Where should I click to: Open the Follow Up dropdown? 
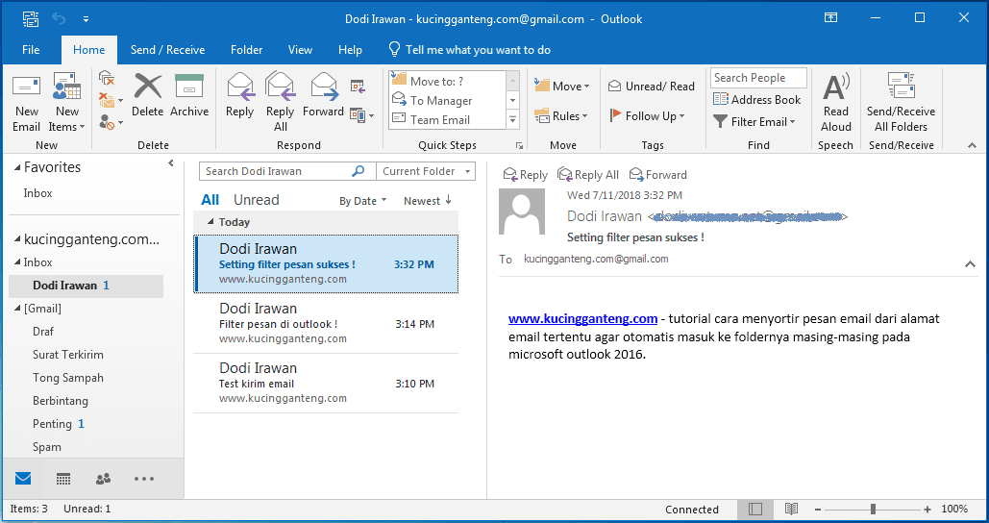648,116
